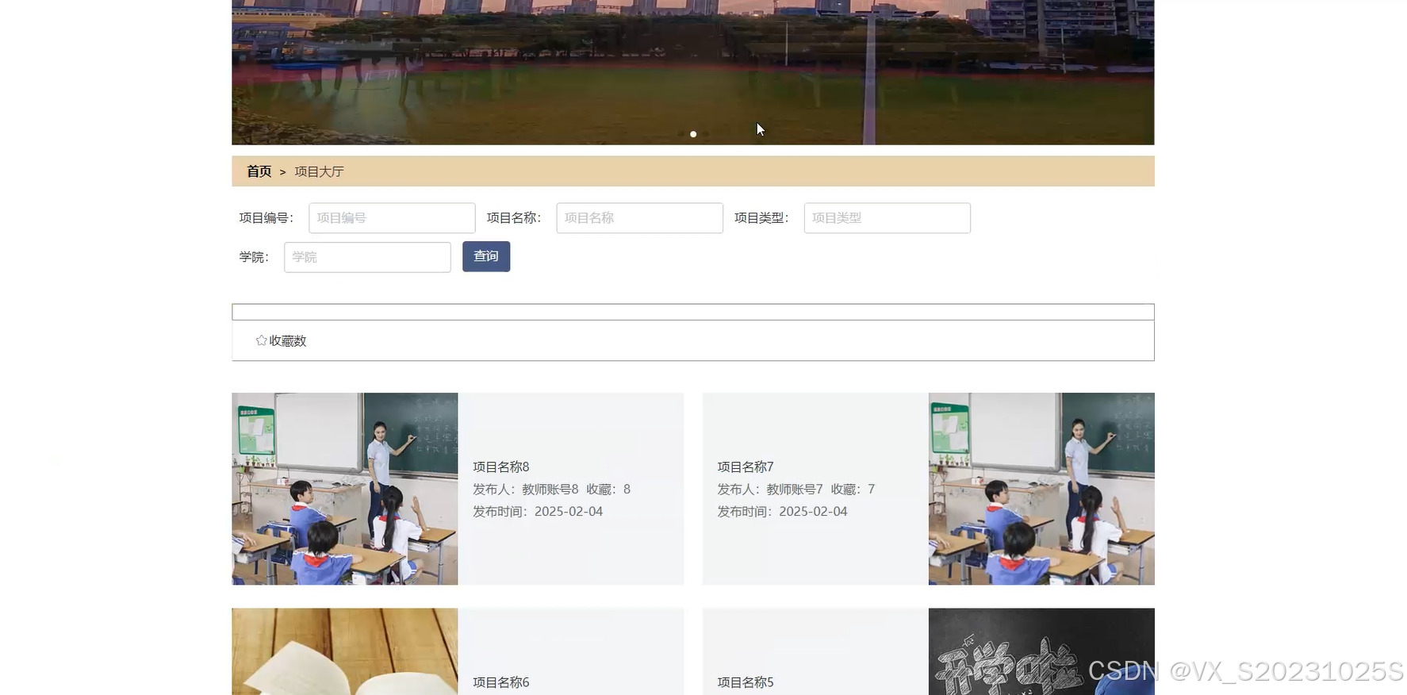Click the 项目名称5 title
Image resolution: width=1407 pixels, height=695 pixels.
click(x=746, y=682)
